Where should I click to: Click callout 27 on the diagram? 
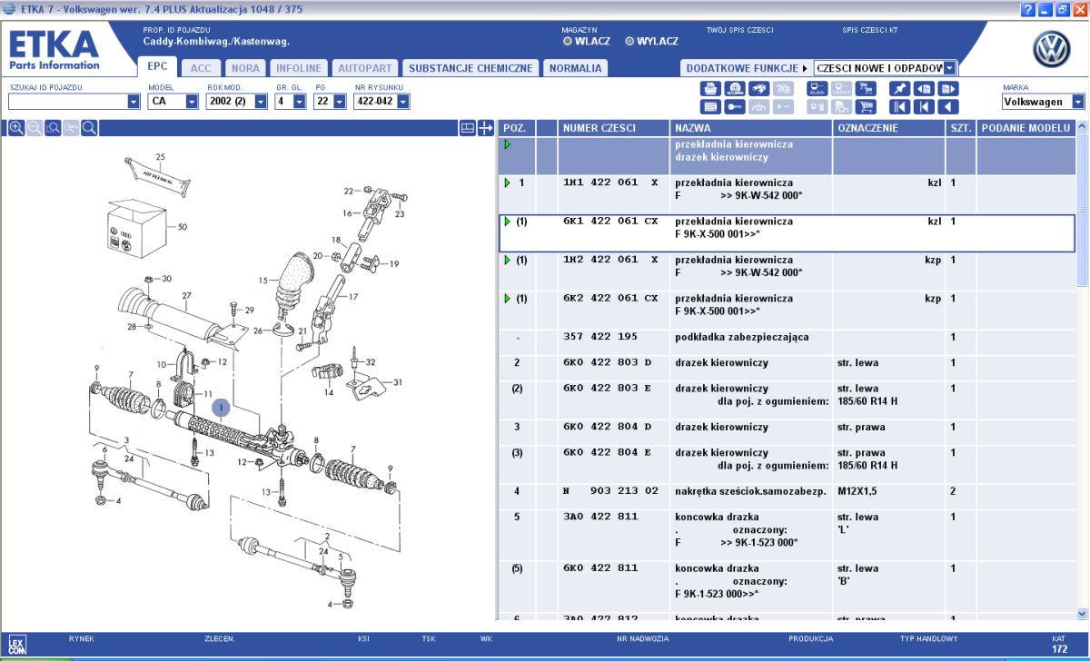(x=186, y=295)
